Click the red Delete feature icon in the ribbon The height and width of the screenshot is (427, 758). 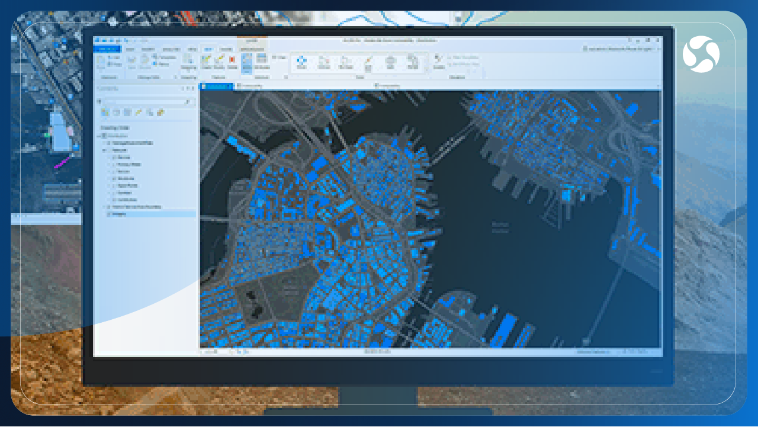[x=232, y=60]
